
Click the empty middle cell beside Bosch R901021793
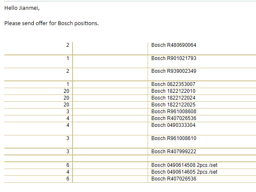click(x=110, y=61)
